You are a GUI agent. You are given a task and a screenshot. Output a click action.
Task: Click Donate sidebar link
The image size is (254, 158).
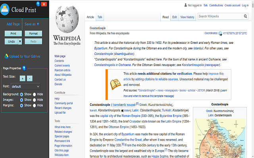(x=58, y=84)
